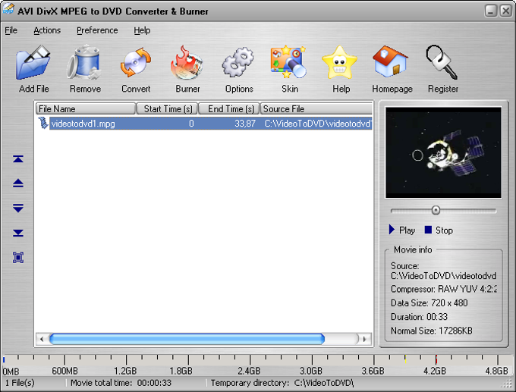Viewport: 516px width, 392px height.
Task: Sort by File Name column header
Action: 86,108
